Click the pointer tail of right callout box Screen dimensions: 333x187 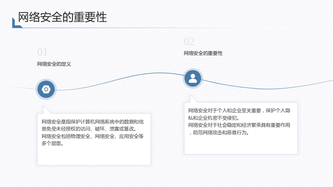click(193, 99)
